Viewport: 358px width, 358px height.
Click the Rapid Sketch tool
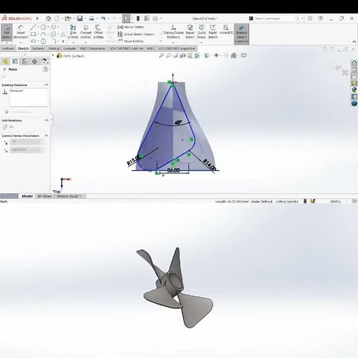click(x=213, y=32)
